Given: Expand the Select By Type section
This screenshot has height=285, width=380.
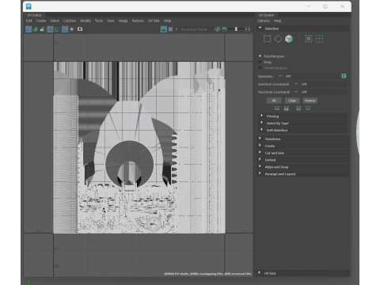Looking at the screenshot, I should (303, 123).
